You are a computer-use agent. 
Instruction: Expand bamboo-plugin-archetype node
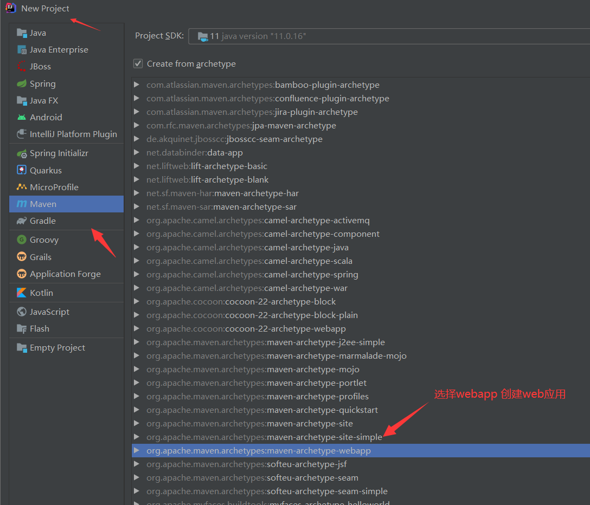click(x=137, y=85)
